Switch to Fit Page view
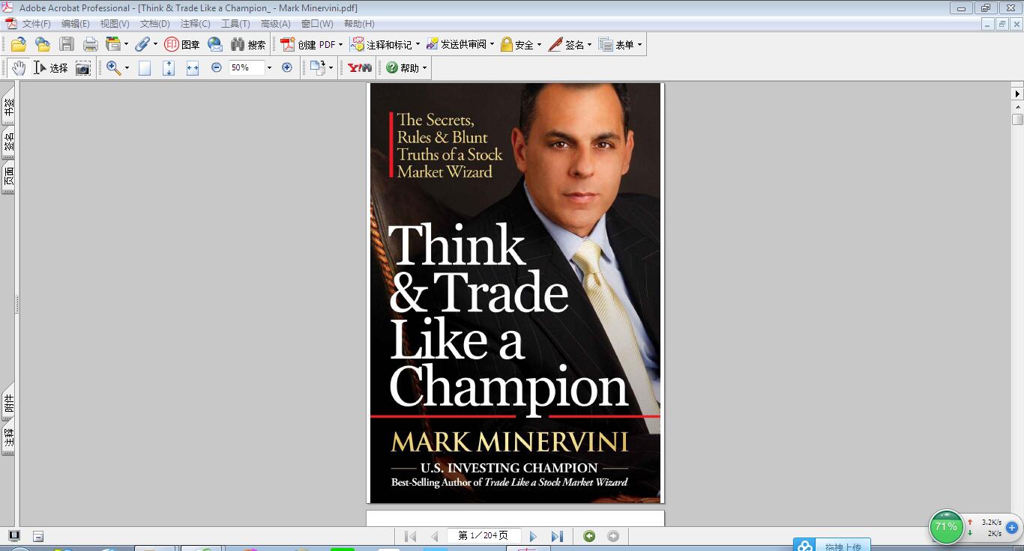The image size is (1024, 551). point(169,68)
